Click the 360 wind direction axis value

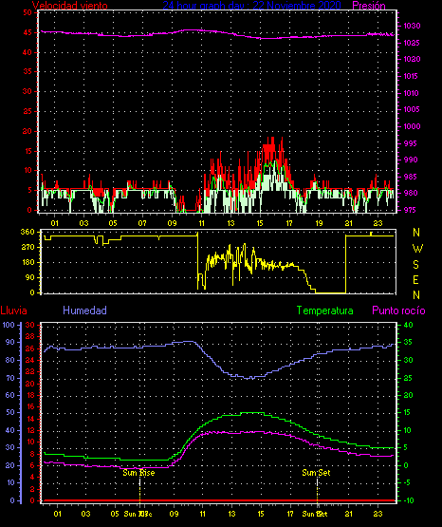(x=28, y=232)
